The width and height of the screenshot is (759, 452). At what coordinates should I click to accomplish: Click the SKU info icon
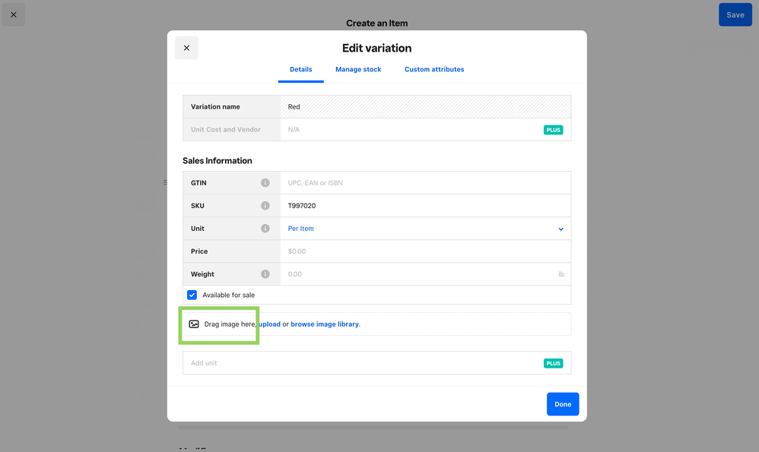[265, 206]
